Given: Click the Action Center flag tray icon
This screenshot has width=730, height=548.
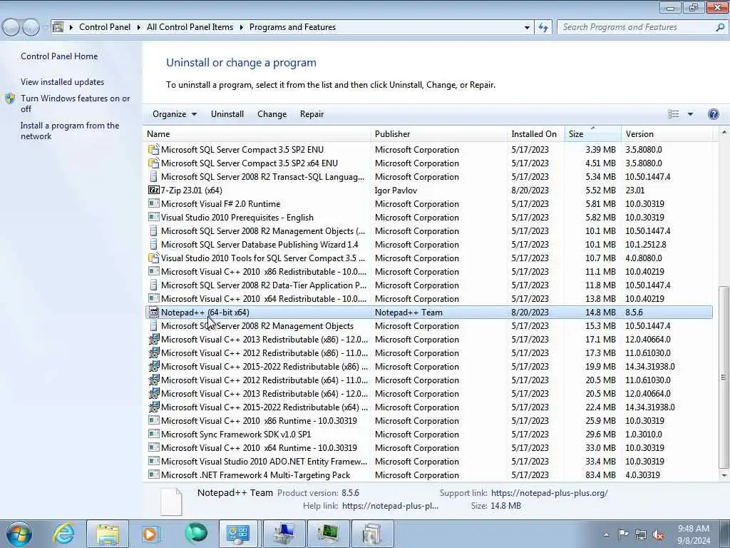Looking at the screenshot, I should (x=623, y=534).
